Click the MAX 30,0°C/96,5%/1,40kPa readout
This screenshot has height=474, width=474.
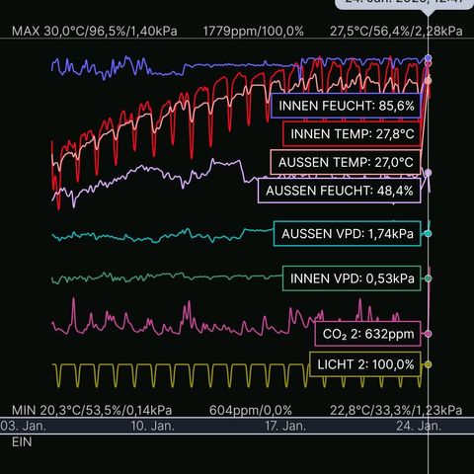95,32
